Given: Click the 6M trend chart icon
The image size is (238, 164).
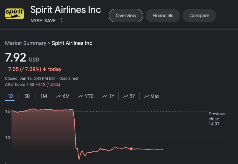Looking at the screenshot, I should coord(58,96).
